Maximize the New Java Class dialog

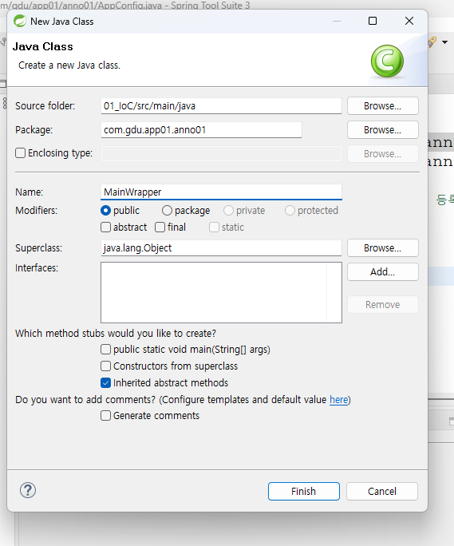(x=373, y=21)
